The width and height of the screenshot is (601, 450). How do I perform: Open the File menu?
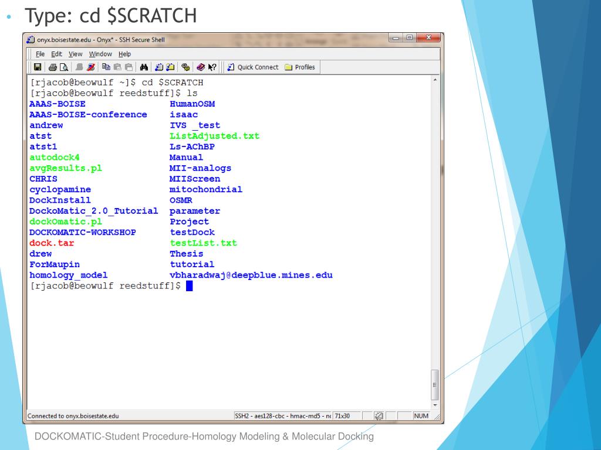pos(40,54)
